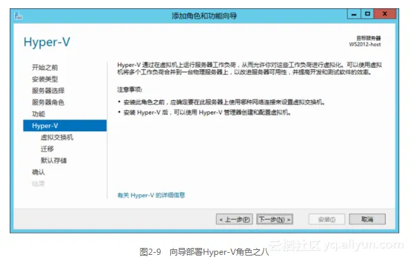The height and width of the screenshot is (259, 411).
Task: Click the disabled 安装(I) button
Action: point(327,219)
